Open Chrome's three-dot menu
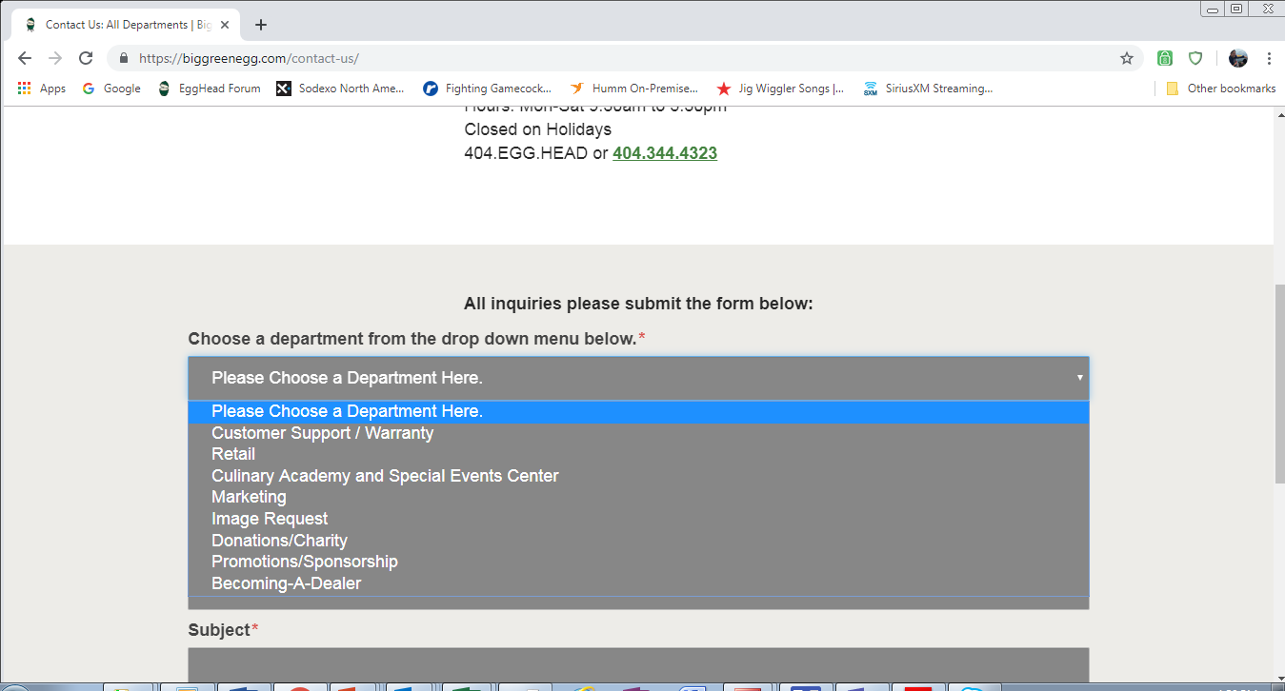Image resolution: width=1285 pixels, height=691 pixels. pyautogui.click(x=1269, y=58)
